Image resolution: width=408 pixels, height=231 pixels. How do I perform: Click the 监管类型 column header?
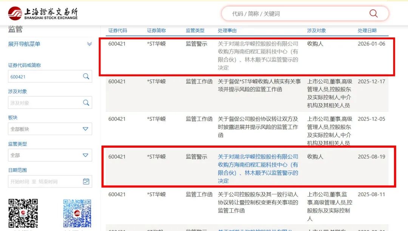[195, 31]
